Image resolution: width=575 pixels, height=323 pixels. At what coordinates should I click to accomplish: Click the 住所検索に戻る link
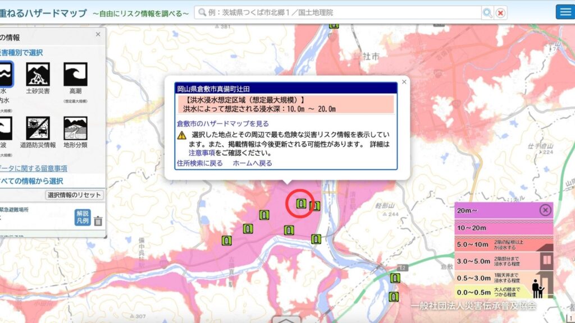tap(200, 163)
